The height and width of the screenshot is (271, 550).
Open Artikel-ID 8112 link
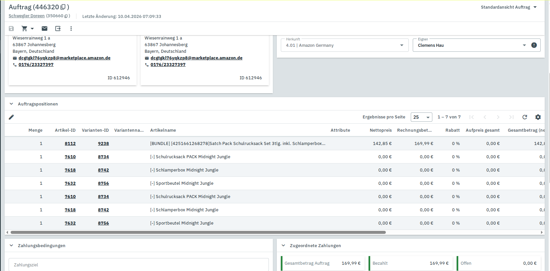tap(70, 144)
